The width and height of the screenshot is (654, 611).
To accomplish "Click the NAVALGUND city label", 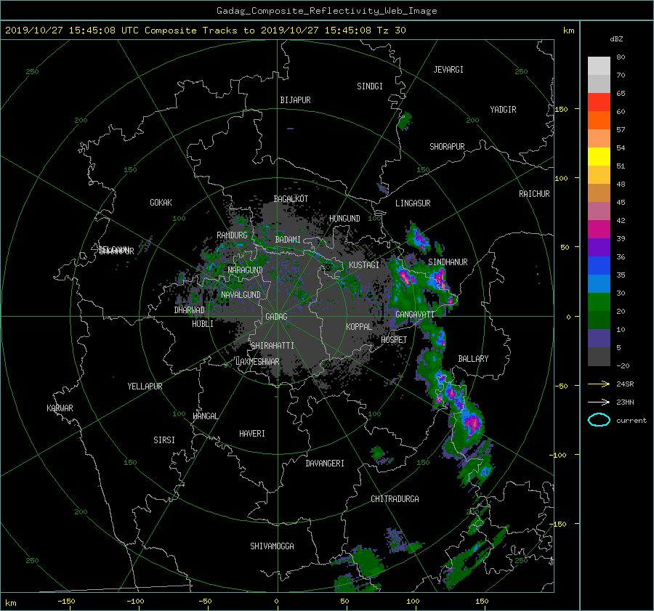I will (241, 295).
